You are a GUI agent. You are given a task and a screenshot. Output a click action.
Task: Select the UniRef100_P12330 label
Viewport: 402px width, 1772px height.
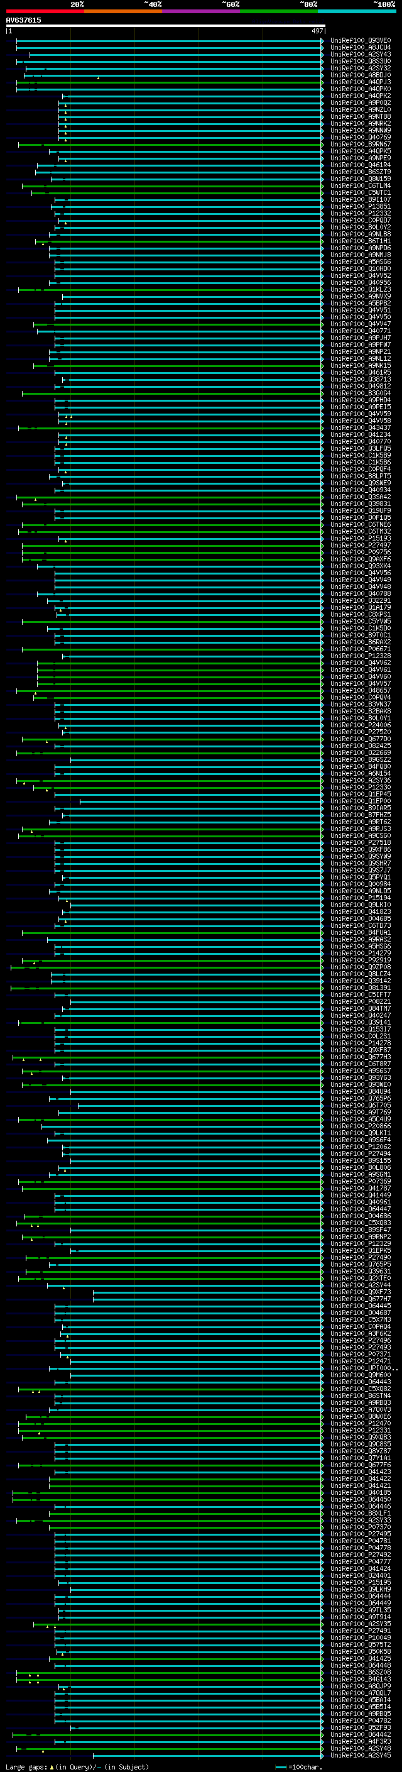pos(361,788)
